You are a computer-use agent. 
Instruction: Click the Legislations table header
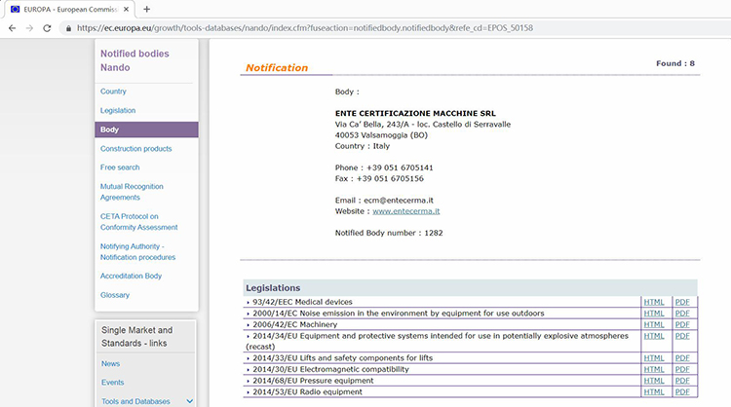tap(470, 288)
